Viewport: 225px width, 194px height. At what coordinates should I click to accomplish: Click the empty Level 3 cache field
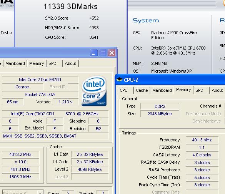click(x=90, y=177)
